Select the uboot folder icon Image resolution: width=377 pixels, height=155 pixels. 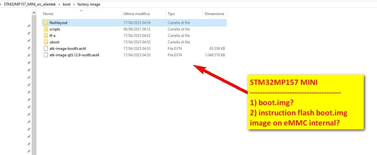pos(46,42)
